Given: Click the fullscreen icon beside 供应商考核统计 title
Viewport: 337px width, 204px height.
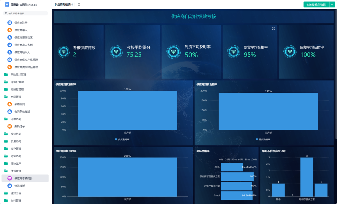Looking at the screenshot, I should (x=79, y=4).
